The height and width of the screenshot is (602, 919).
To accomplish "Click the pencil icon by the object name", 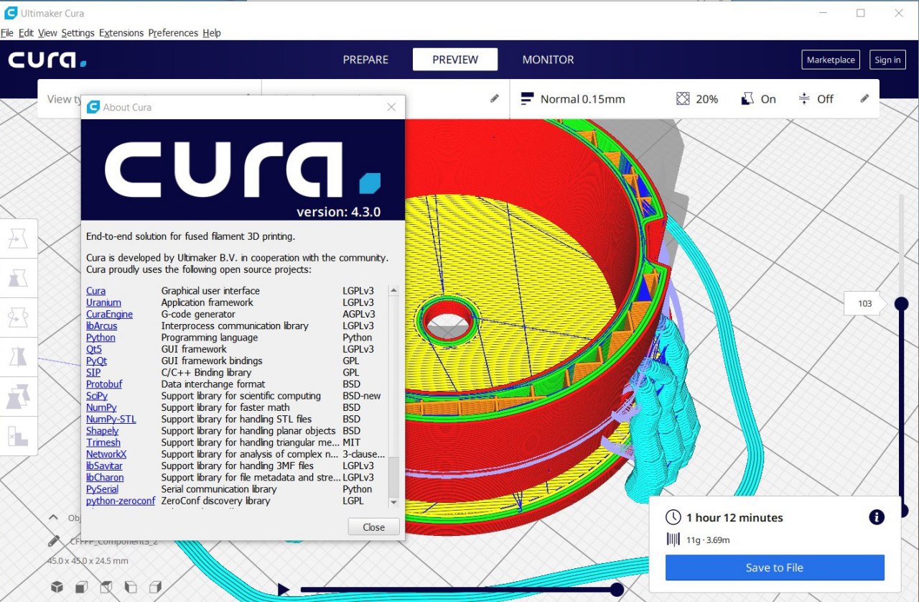I will (54, 541).
